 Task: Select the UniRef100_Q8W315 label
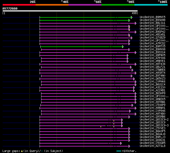[152, 99]
